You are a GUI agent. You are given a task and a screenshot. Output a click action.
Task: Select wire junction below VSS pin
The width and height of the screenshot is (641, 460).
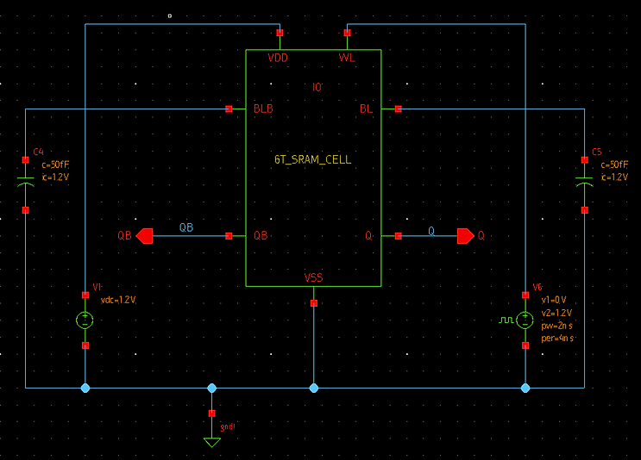[x=314, y=388]
